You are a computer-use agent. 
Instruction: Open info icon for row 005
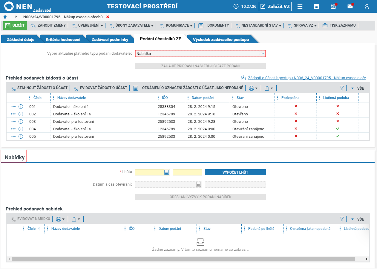pyautogui.click(x=21, y=136)
